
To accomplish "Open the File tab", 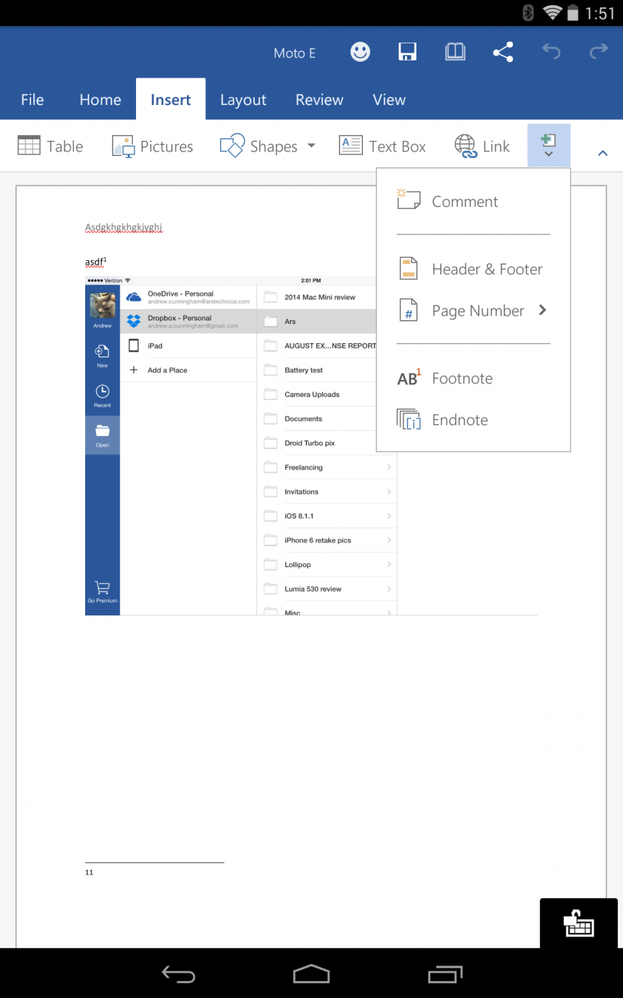I will point(32,100).
